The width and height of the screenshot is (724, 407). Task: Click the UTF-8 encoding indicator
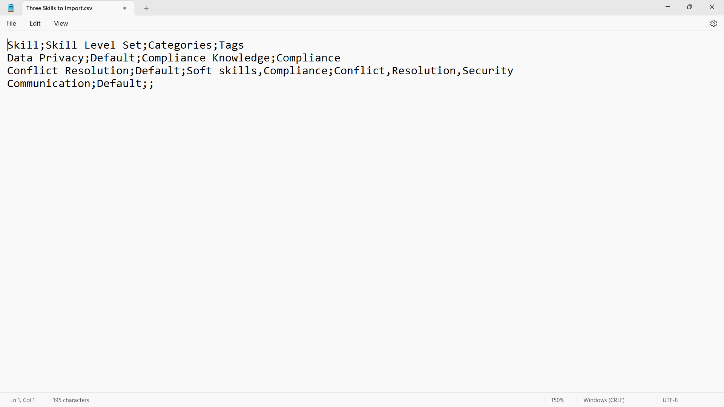670,400
